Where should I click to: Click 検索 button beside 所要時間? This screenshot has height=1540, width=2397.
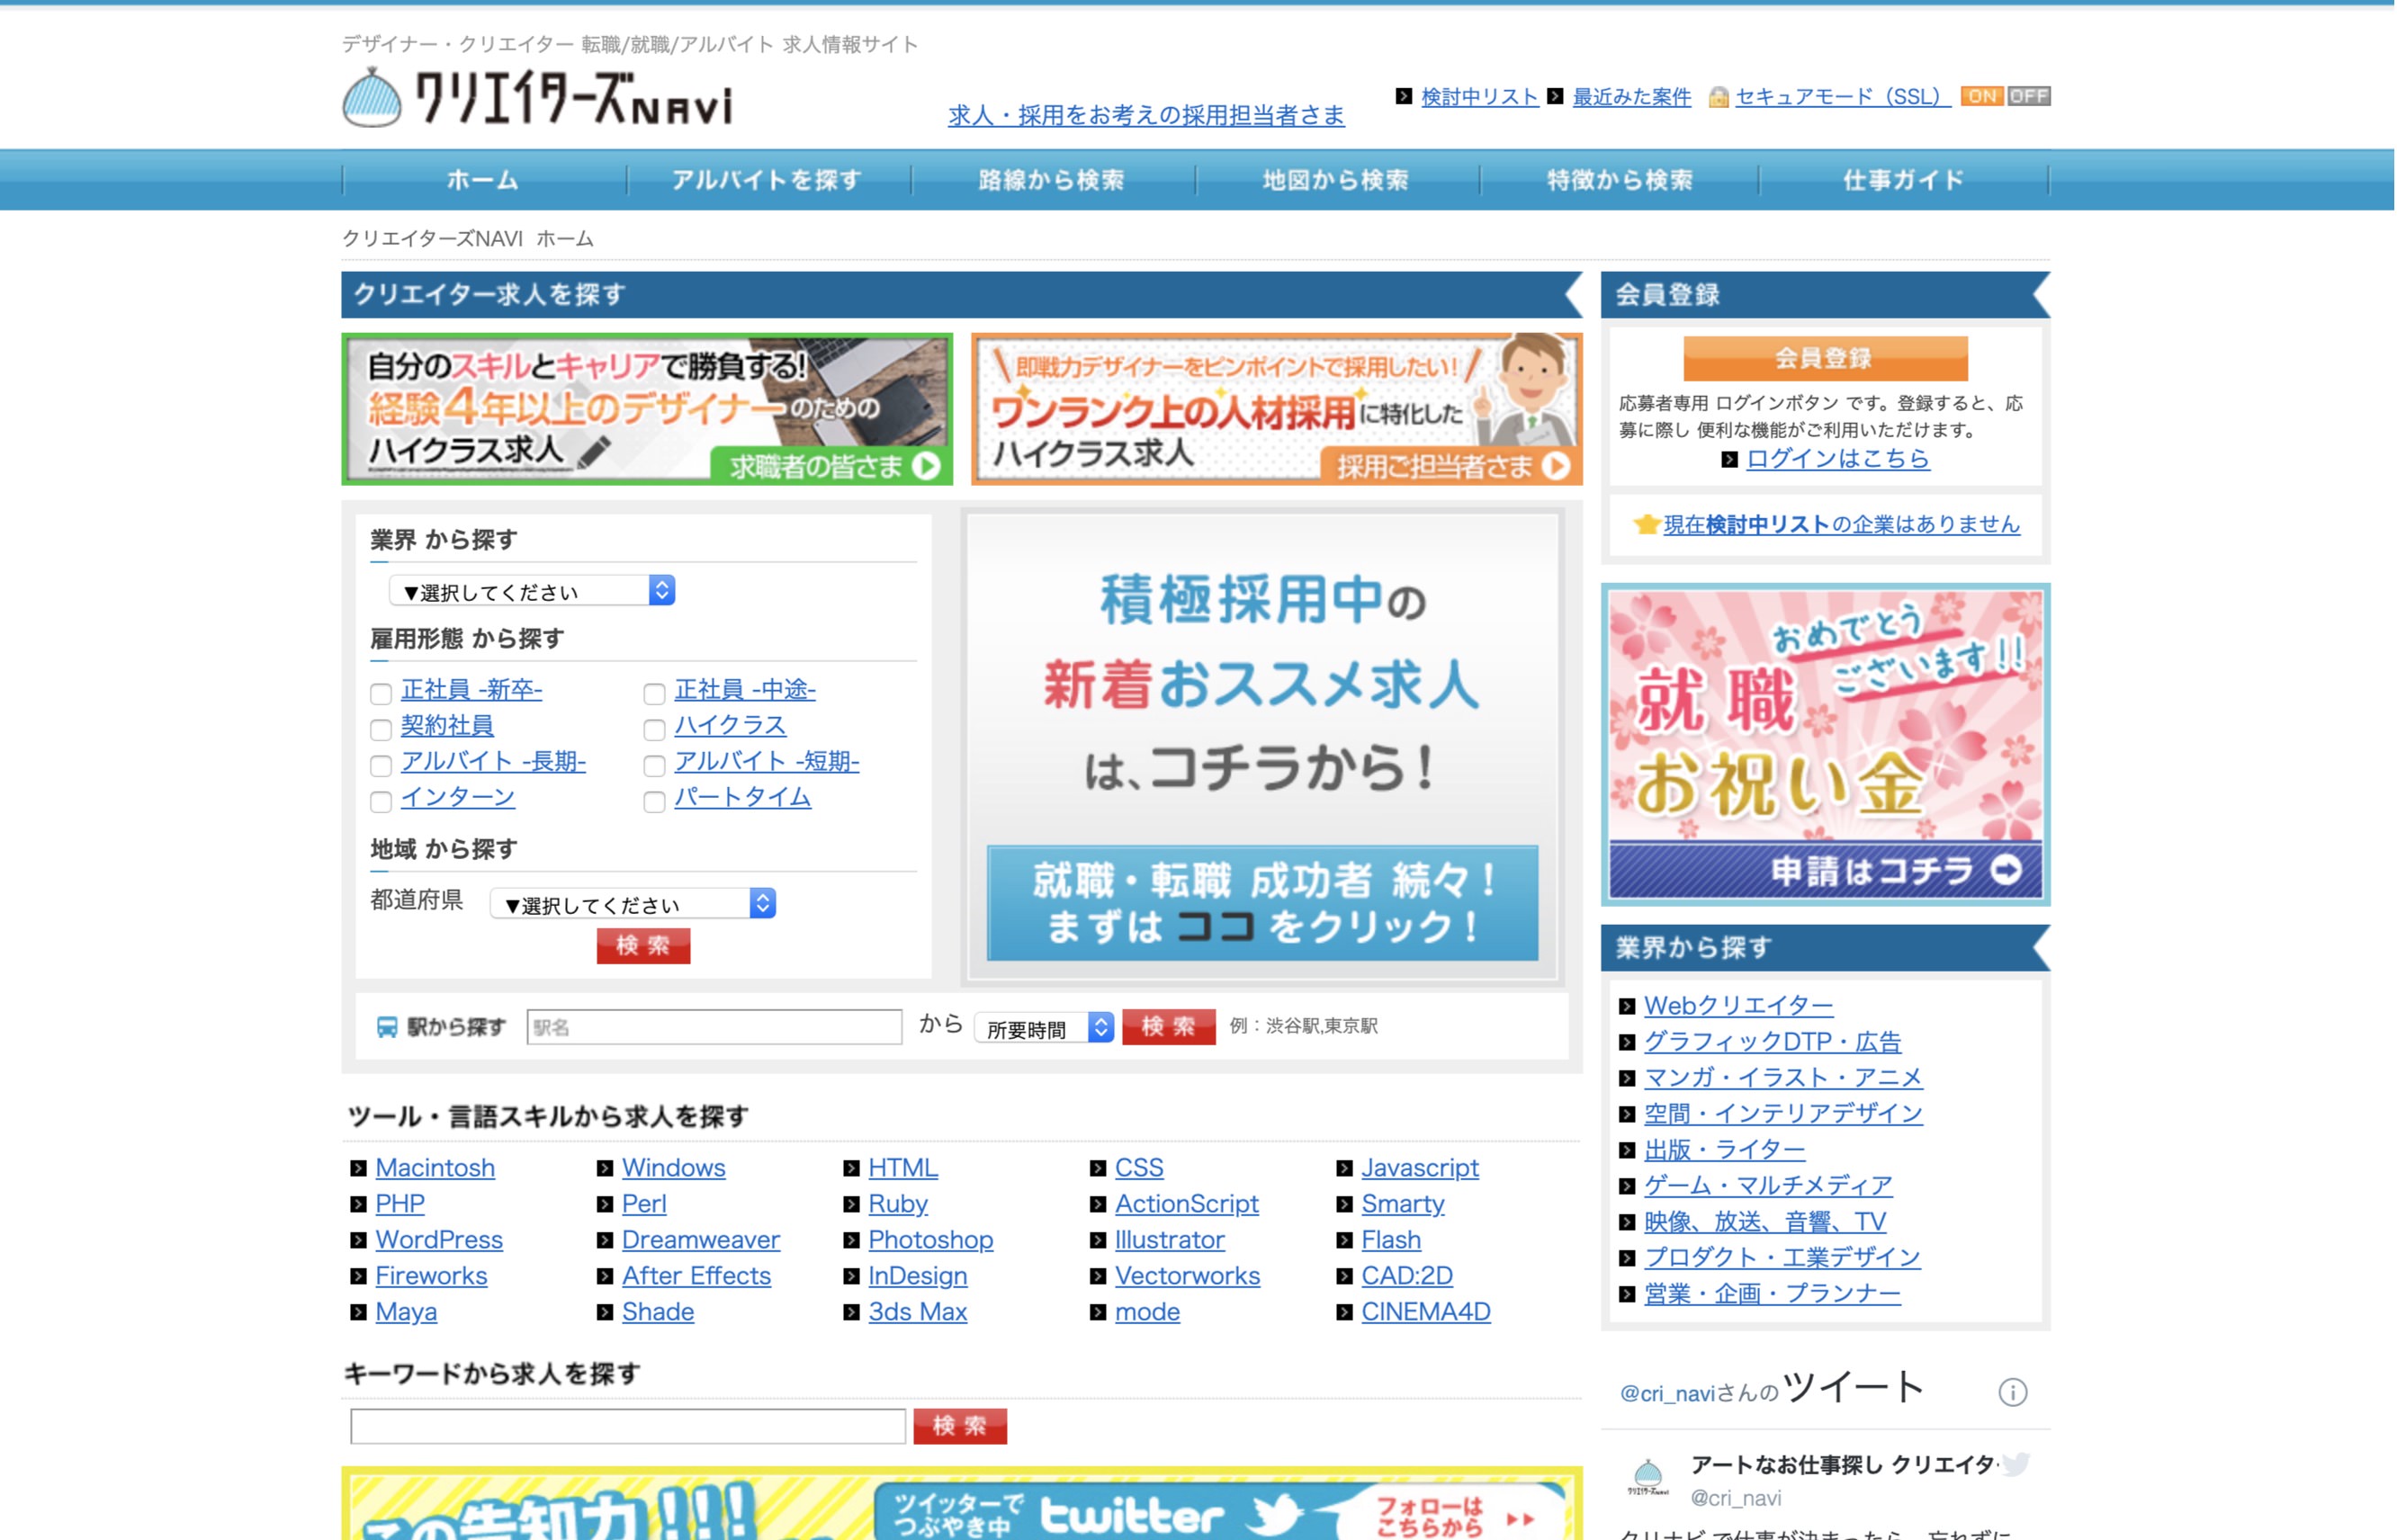1168,1027
